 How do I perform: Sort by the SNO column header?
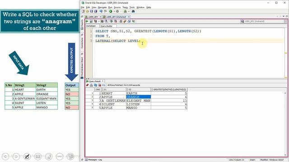point(98,90)
